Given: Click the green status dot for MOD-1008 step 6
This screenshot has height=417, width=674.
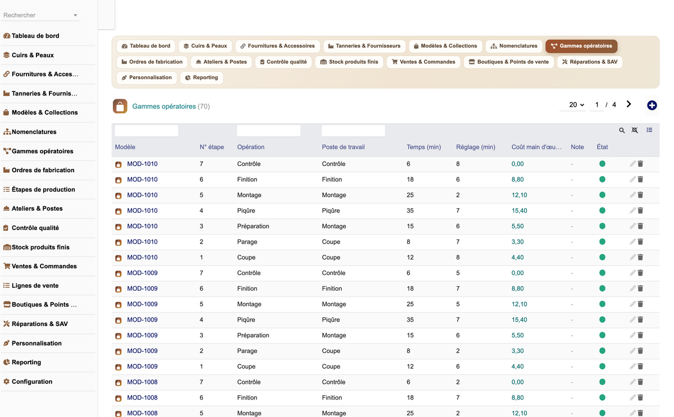Looking at the screenshot, I should click(x=602, y=397).
